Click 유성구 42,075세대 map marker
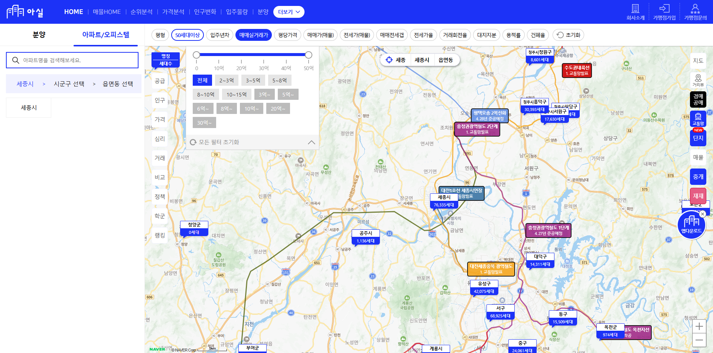 tap(484, 288)
